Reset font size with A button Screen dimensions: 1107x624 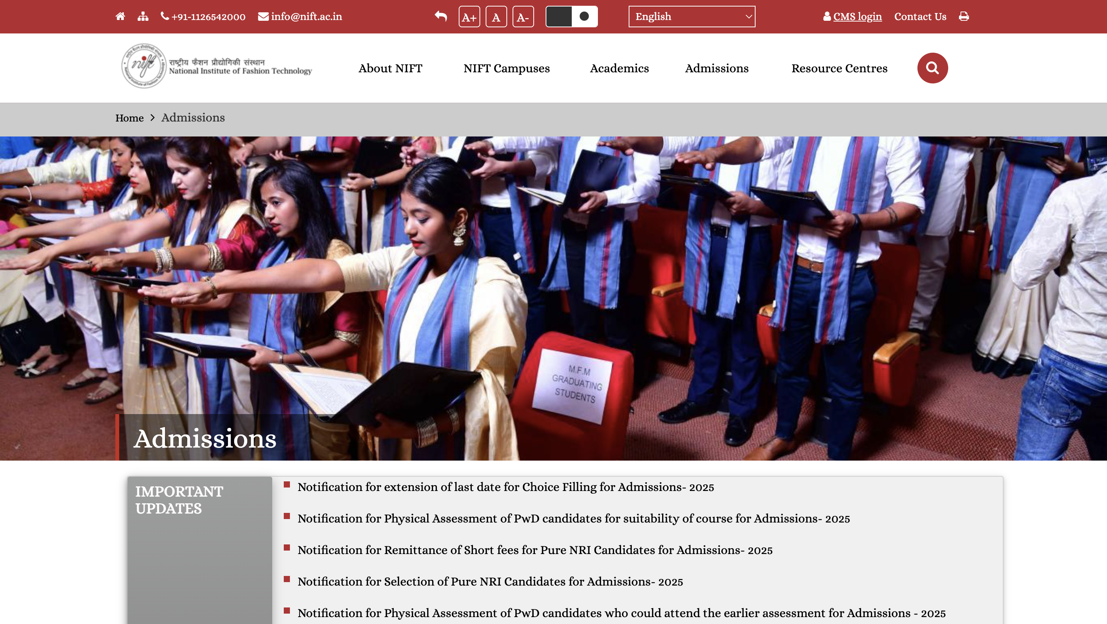(496, 17)
